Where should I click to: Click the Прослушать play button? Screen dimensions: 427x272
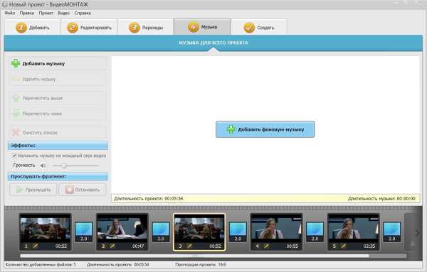click(33, 190)
